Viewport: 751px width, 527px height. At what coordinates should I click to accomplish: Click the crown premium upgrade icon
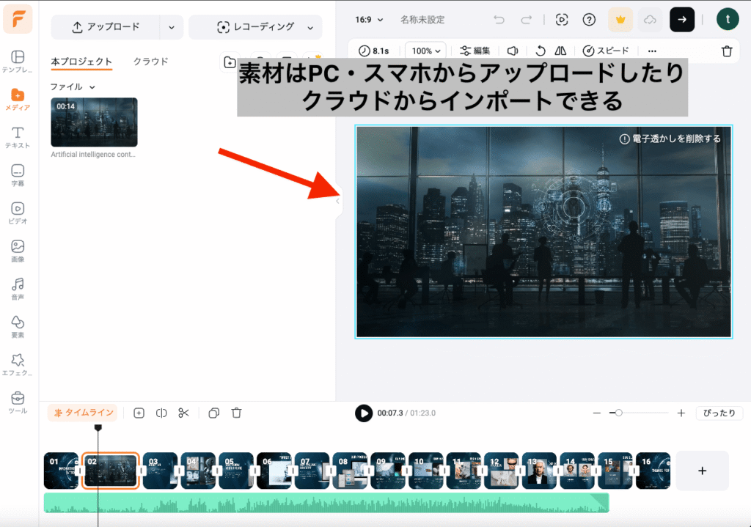(x=620, y=20)
